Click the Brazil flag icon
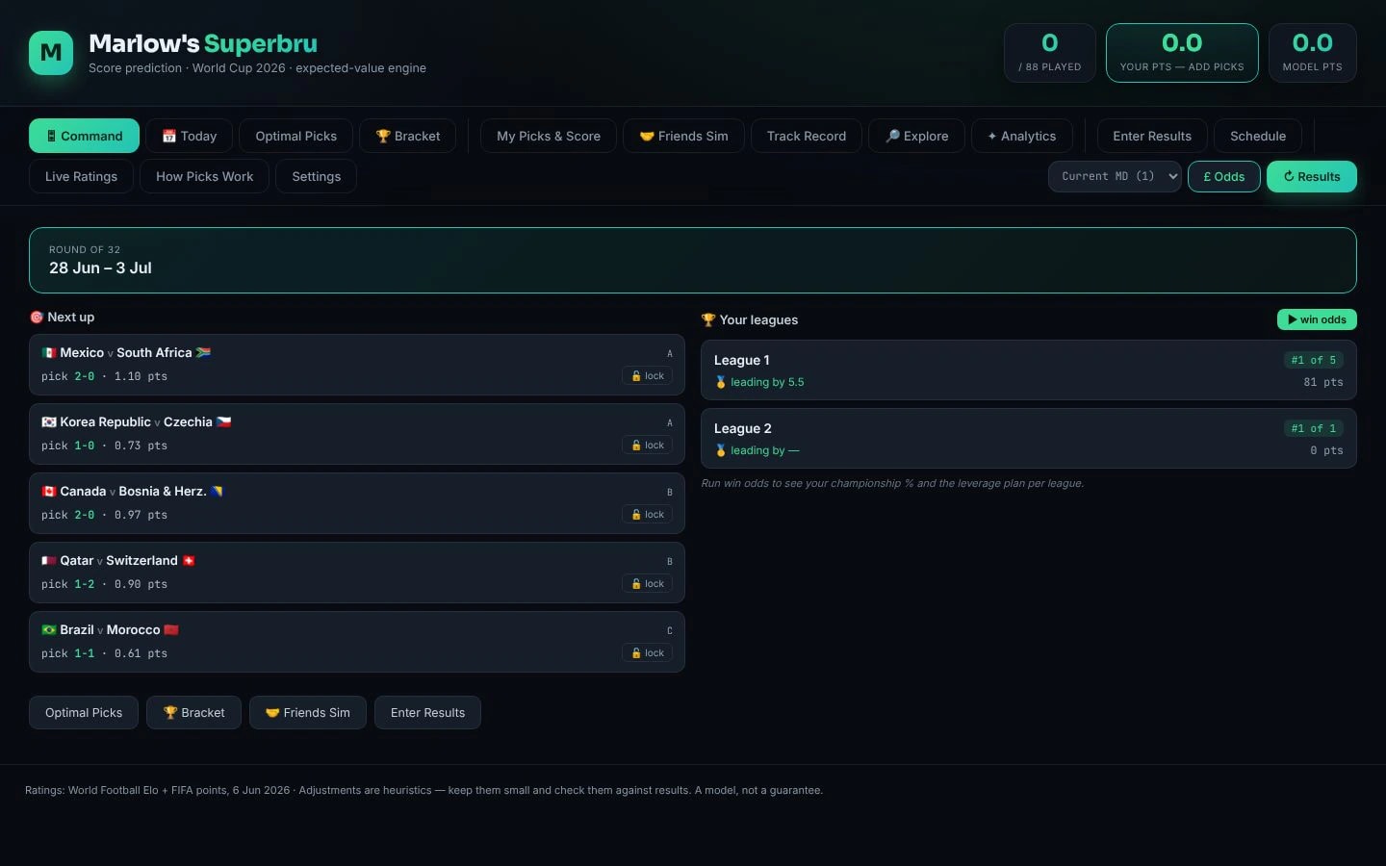This screenshot has height=866, width=1386. (x=49, y=630)
